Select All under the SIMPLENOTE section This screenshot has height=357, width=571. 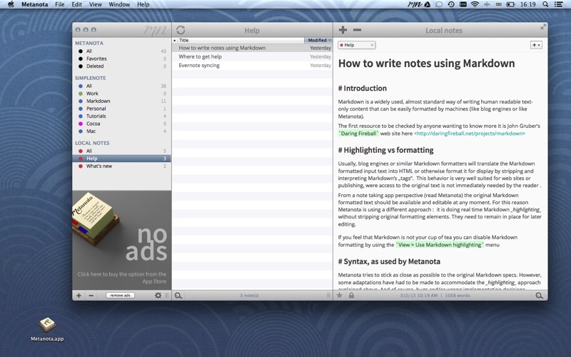click(x=121, y=86)
